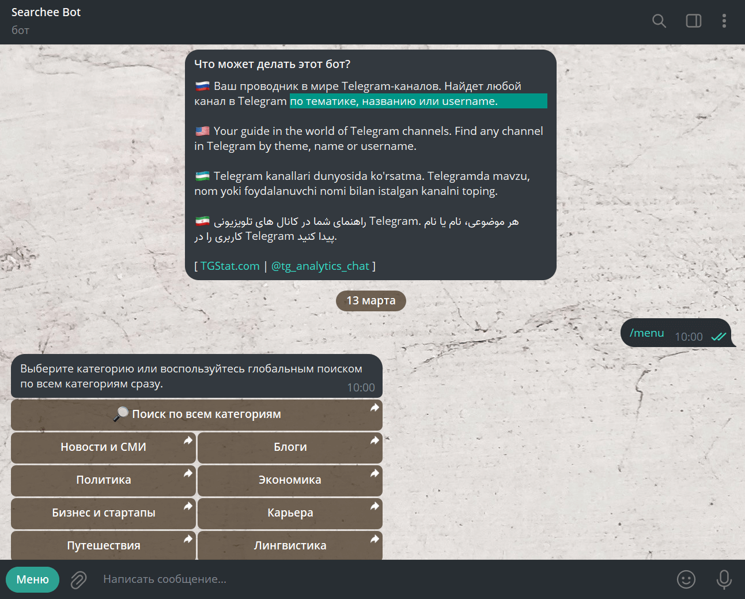Select the Новости и СМИ category

103,447
